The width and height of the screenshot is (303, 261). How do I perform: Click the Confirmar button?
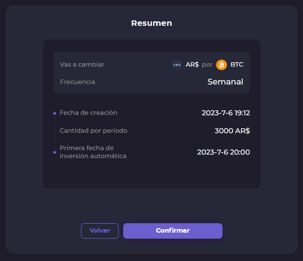pos(172,231)
